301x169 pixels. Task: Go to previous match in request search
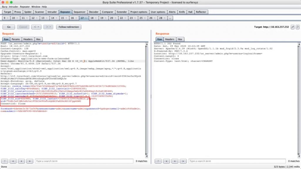pos(13,161)
